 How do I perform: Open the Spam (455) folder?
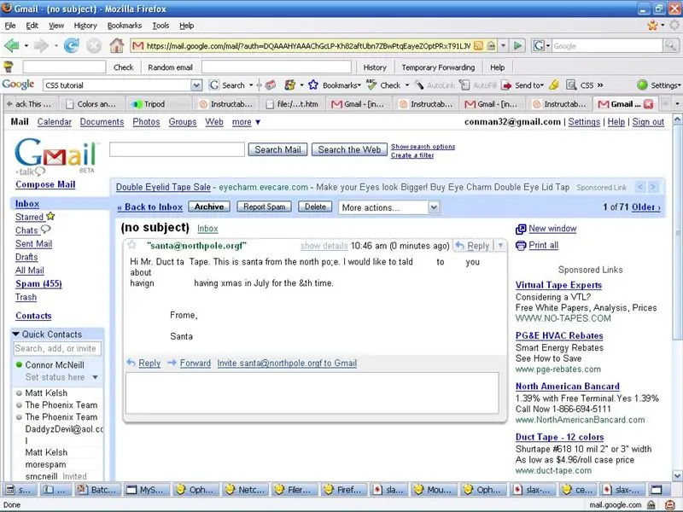[38, 284]
